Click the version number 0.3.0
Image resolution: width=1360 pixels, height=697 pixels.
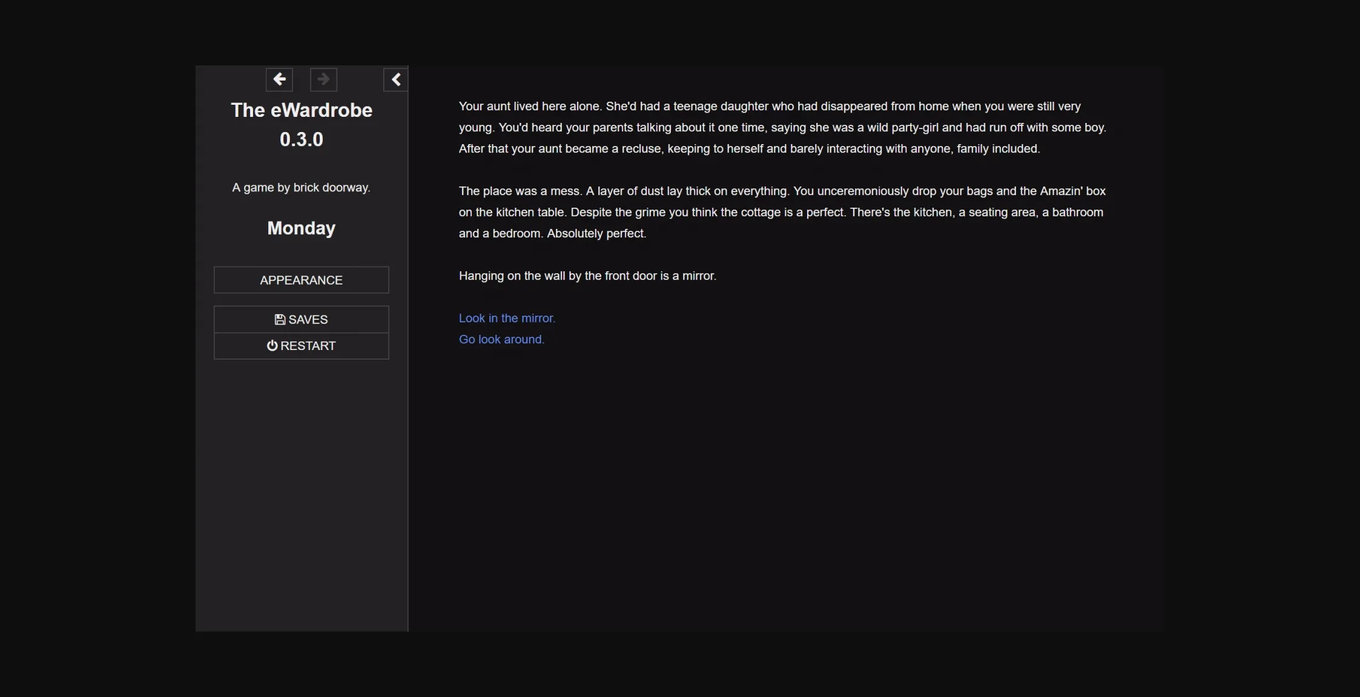[x=302, y=139]
